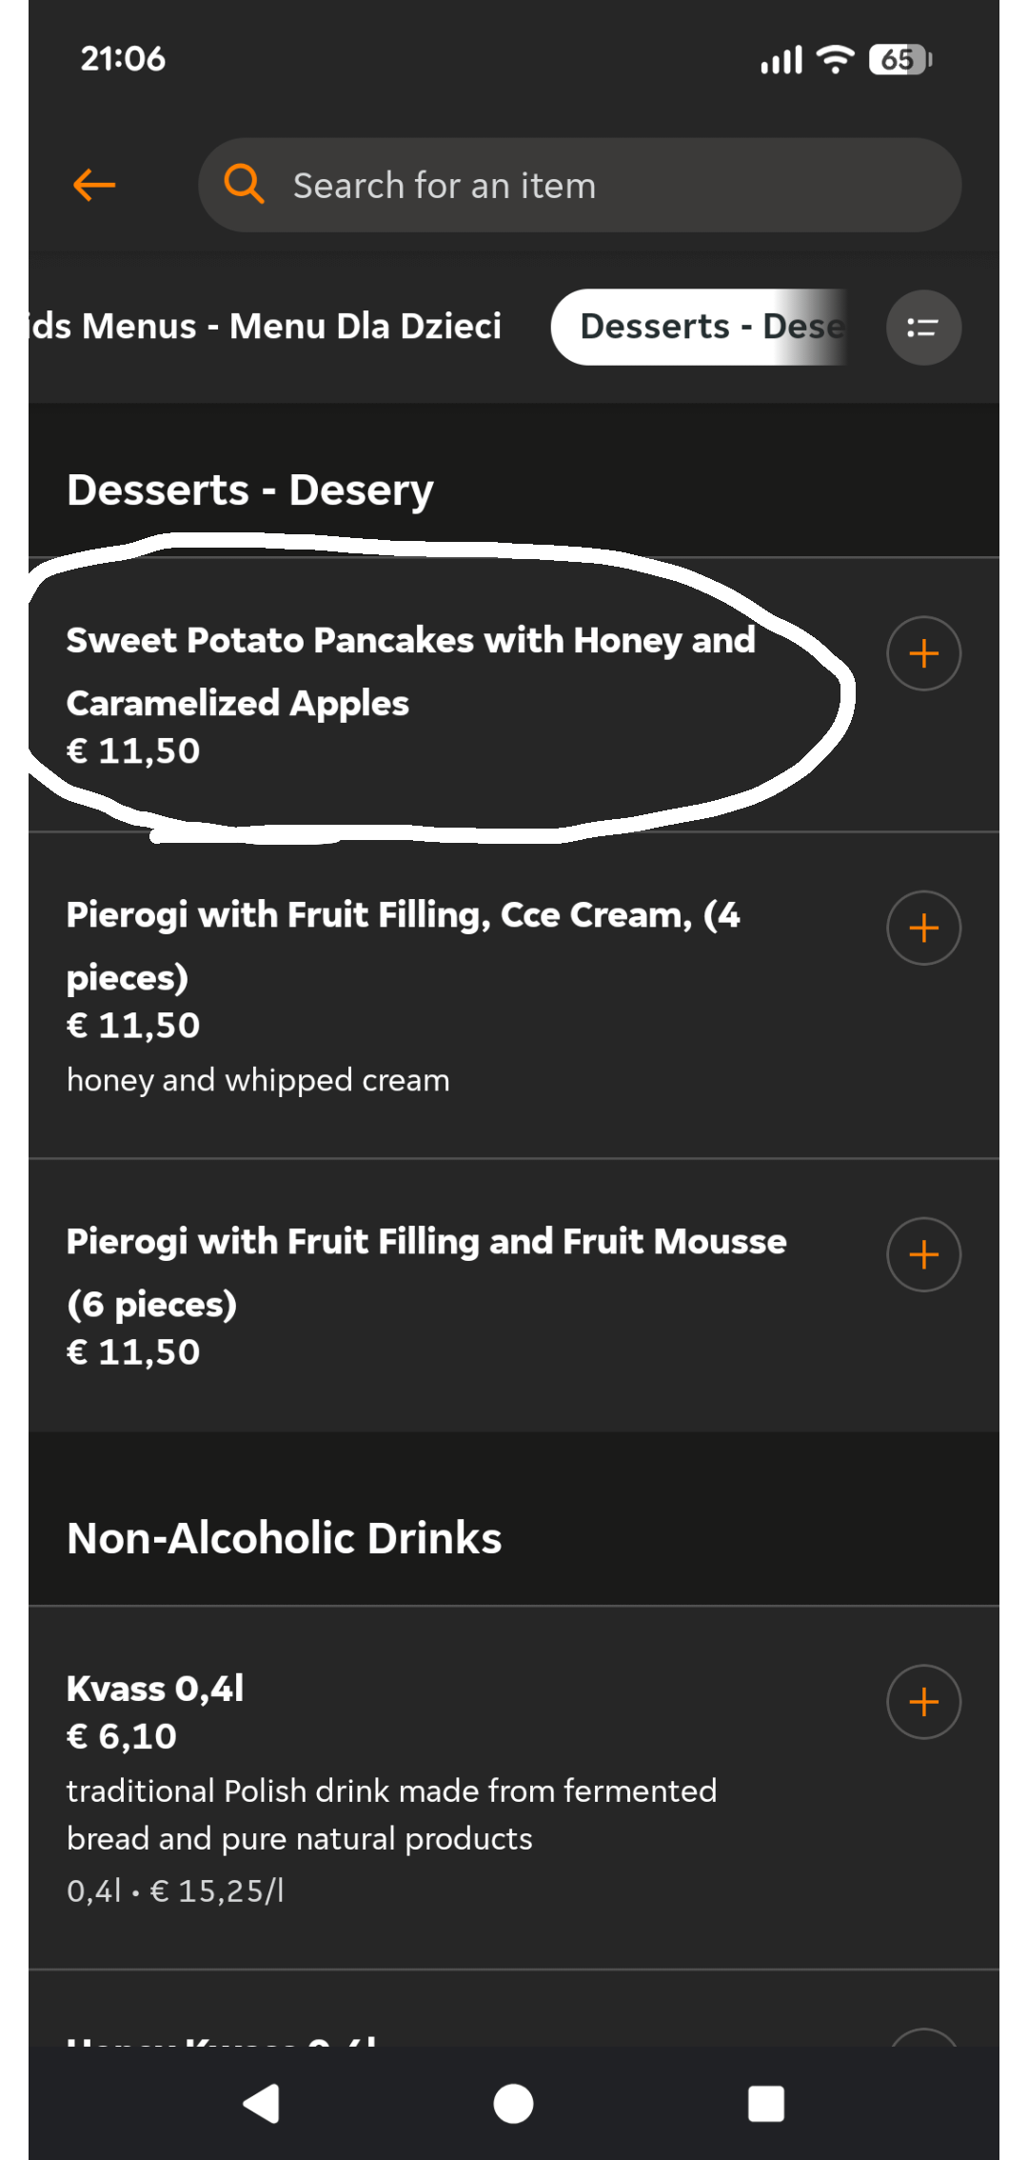This screenshot has height=2160, width=1028.
Task: Select the Desserts - Desery category tab
Action: [x=700, y=327]
